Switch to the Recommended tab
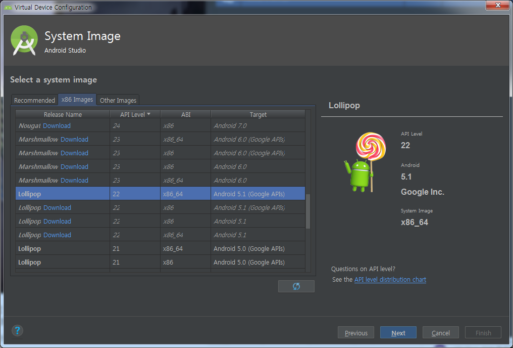This screenshot has width=513, height=348. 34,100
